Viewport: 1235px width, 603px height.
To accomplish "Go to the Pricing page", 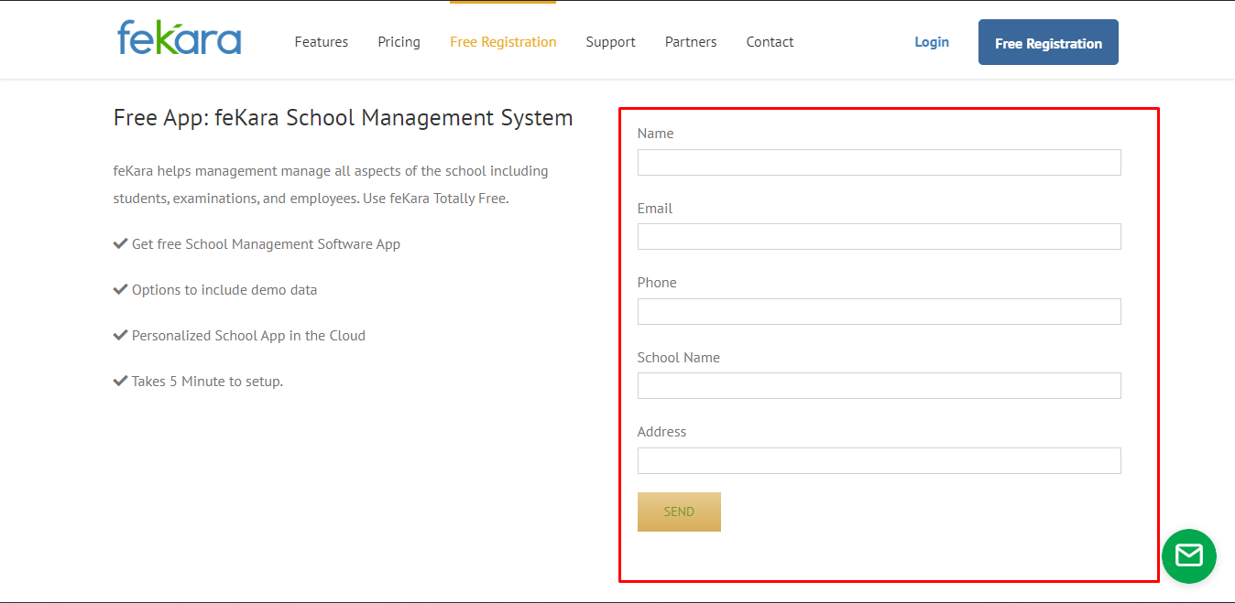I will coord(399,42).
